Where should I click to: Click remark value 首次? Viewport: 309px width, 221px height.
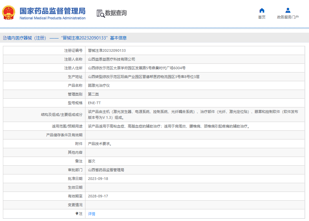(92, 161)
